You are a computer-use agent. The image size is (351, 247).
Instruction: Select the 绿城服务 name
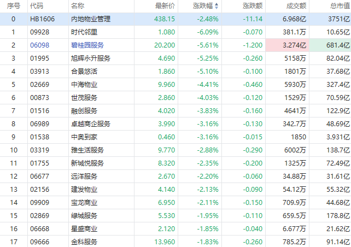84,216
